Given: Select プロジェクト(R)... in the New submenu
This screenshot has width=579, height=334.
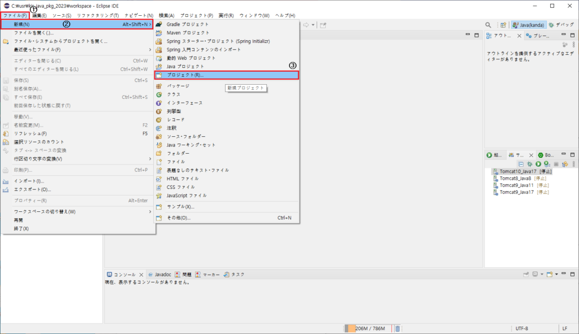Looking at the screenshot, I should 226,75.
